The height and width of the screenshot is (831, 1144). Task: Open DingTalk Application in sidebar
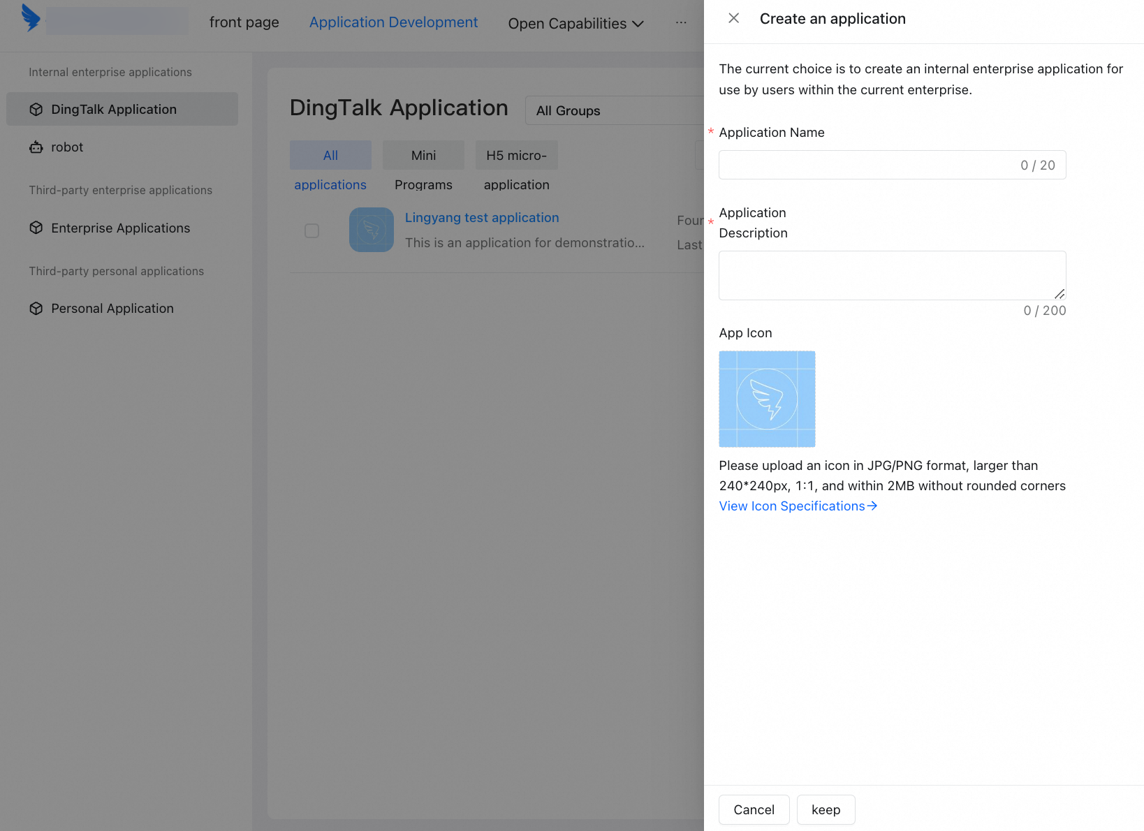click(122, 110)
